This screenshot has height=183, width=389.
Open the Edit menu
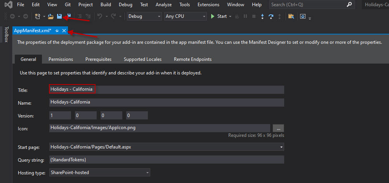36,5
